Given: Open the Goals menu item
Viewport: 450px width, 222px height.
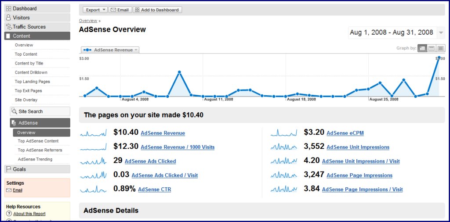Looking at the screenshot, I should click(37, 169).
